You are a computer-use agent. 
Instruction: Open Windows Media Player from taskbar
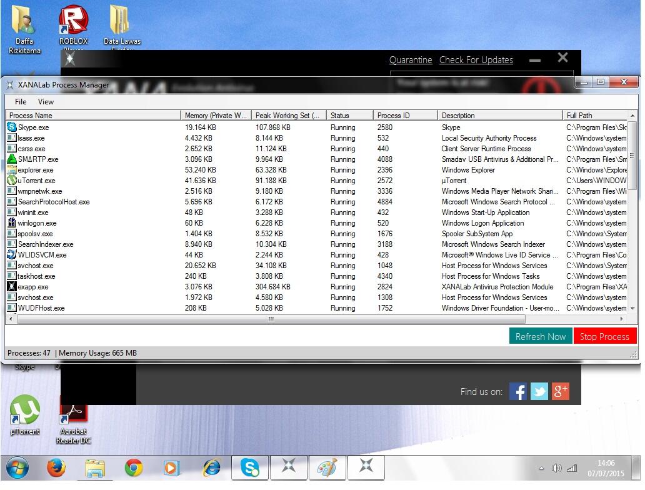171,467
